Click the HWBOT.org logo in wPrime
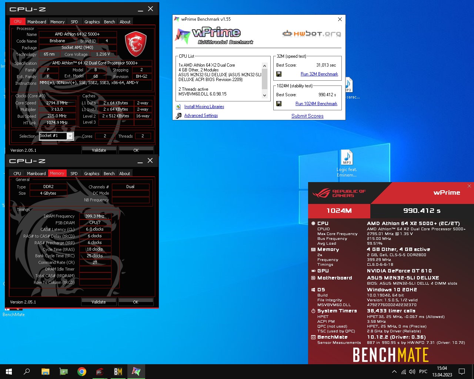This screenshot has width=474, height=379. pyautogui.click(x=312, y=34)
